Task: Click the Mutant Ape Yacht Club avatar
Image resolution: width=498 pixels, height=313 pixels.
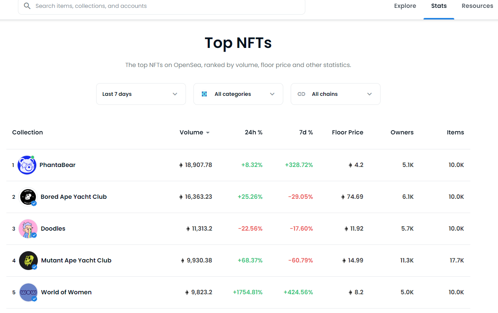Action: pyautogui.click(x=28, y=261)
